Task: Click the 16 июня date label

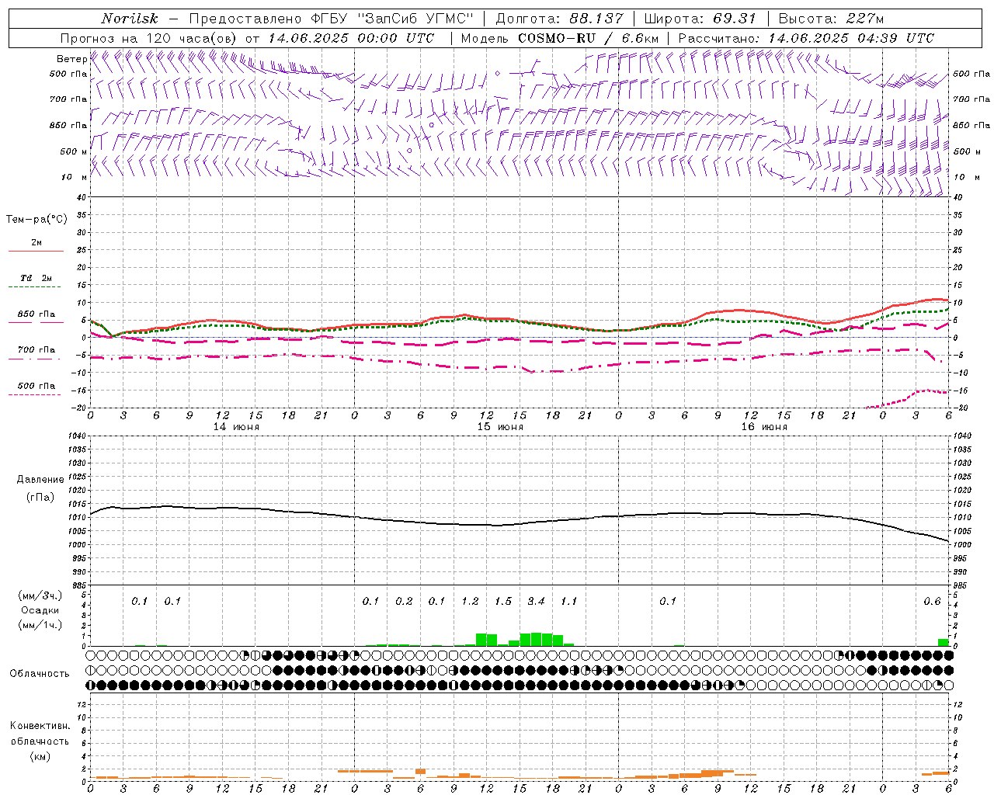Action: pyautogui.click(x=764, y=427)
